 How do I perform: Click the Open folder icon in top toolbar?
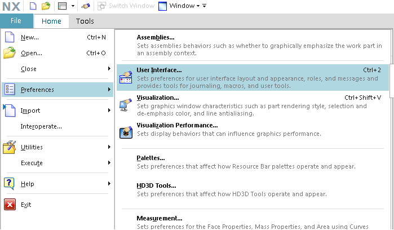(x=46, y=6)
